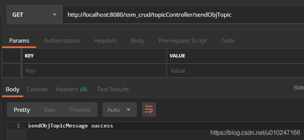Expand the Auto format dropdown
Screen dimensions: 304x140
click(x=119, y=110)
